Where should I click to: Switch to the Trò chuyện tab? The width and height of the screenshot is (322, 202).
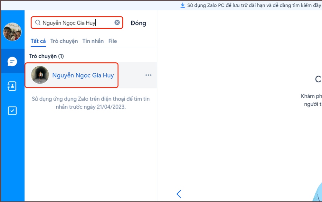click(x=64, y=41)
